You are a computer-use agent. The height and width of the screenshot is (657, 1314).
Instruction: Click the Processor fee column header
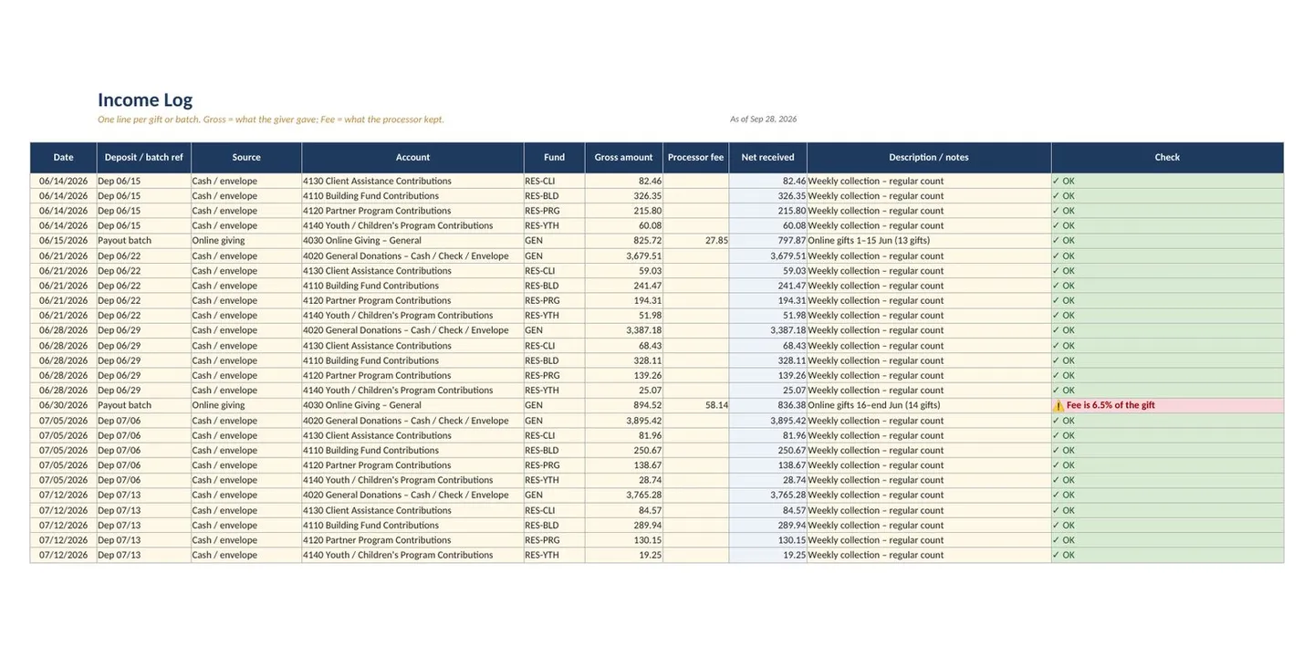[x=696, y=157]
